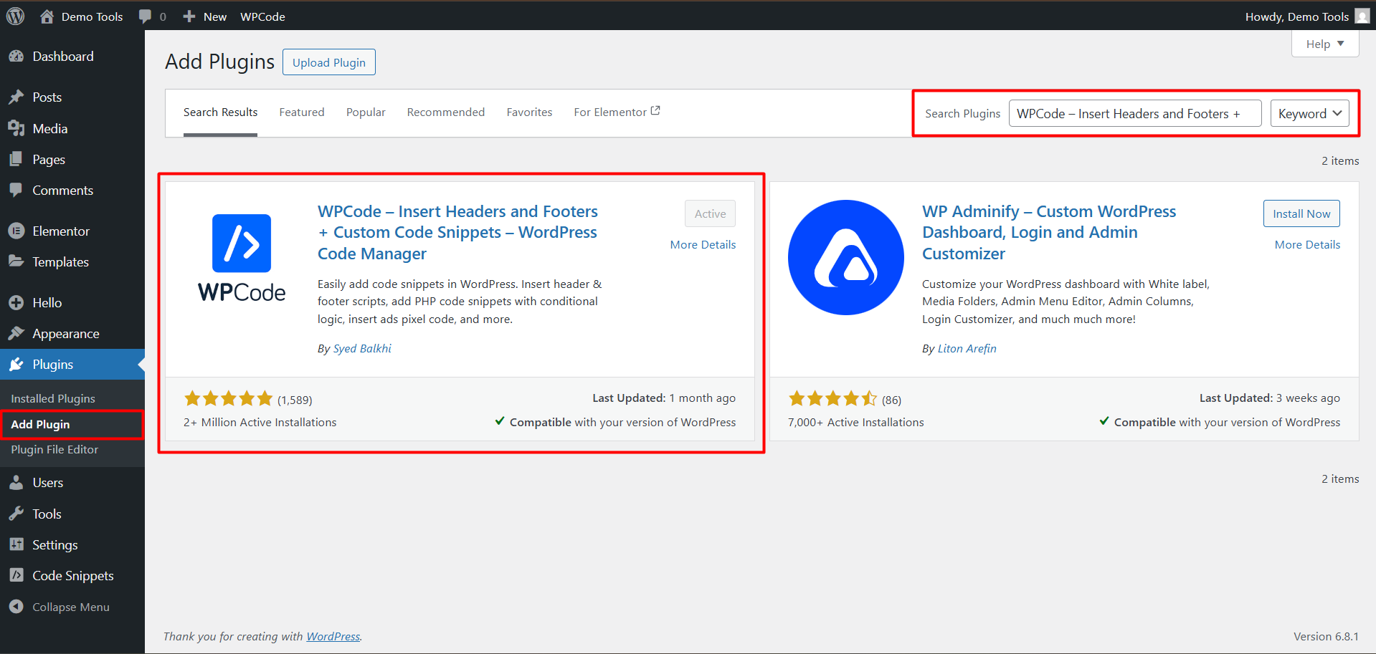
Task: Click the Plugins plug icon
Action: pos(16,365)
